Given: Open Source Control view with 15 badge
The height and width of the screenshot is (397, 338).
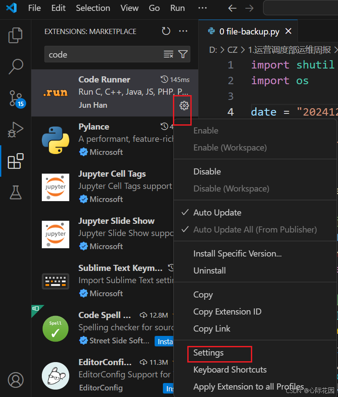Looking at the screenshot, I should pyautogui.click(x=17, y=98).
